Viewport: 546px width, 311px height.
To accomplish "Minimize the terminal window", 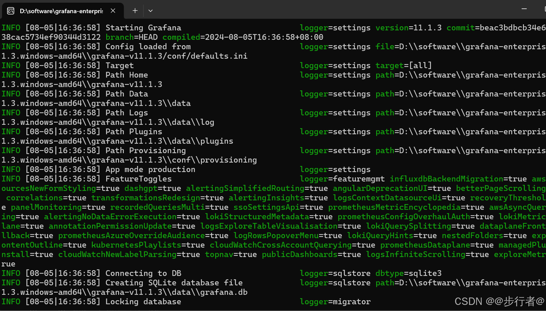I will (524, 9).
